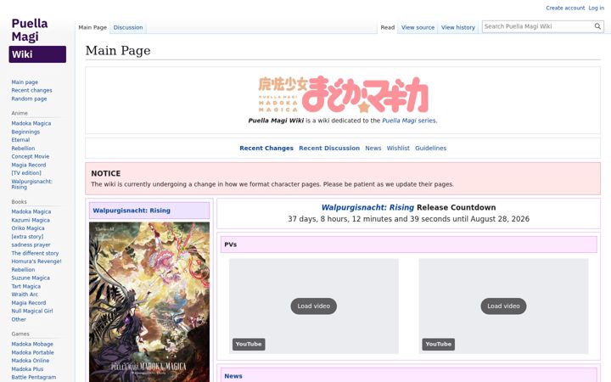Click the search magnifier icon

[597, 26]
